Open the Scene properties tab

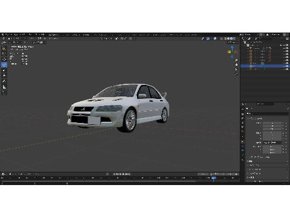242,127
